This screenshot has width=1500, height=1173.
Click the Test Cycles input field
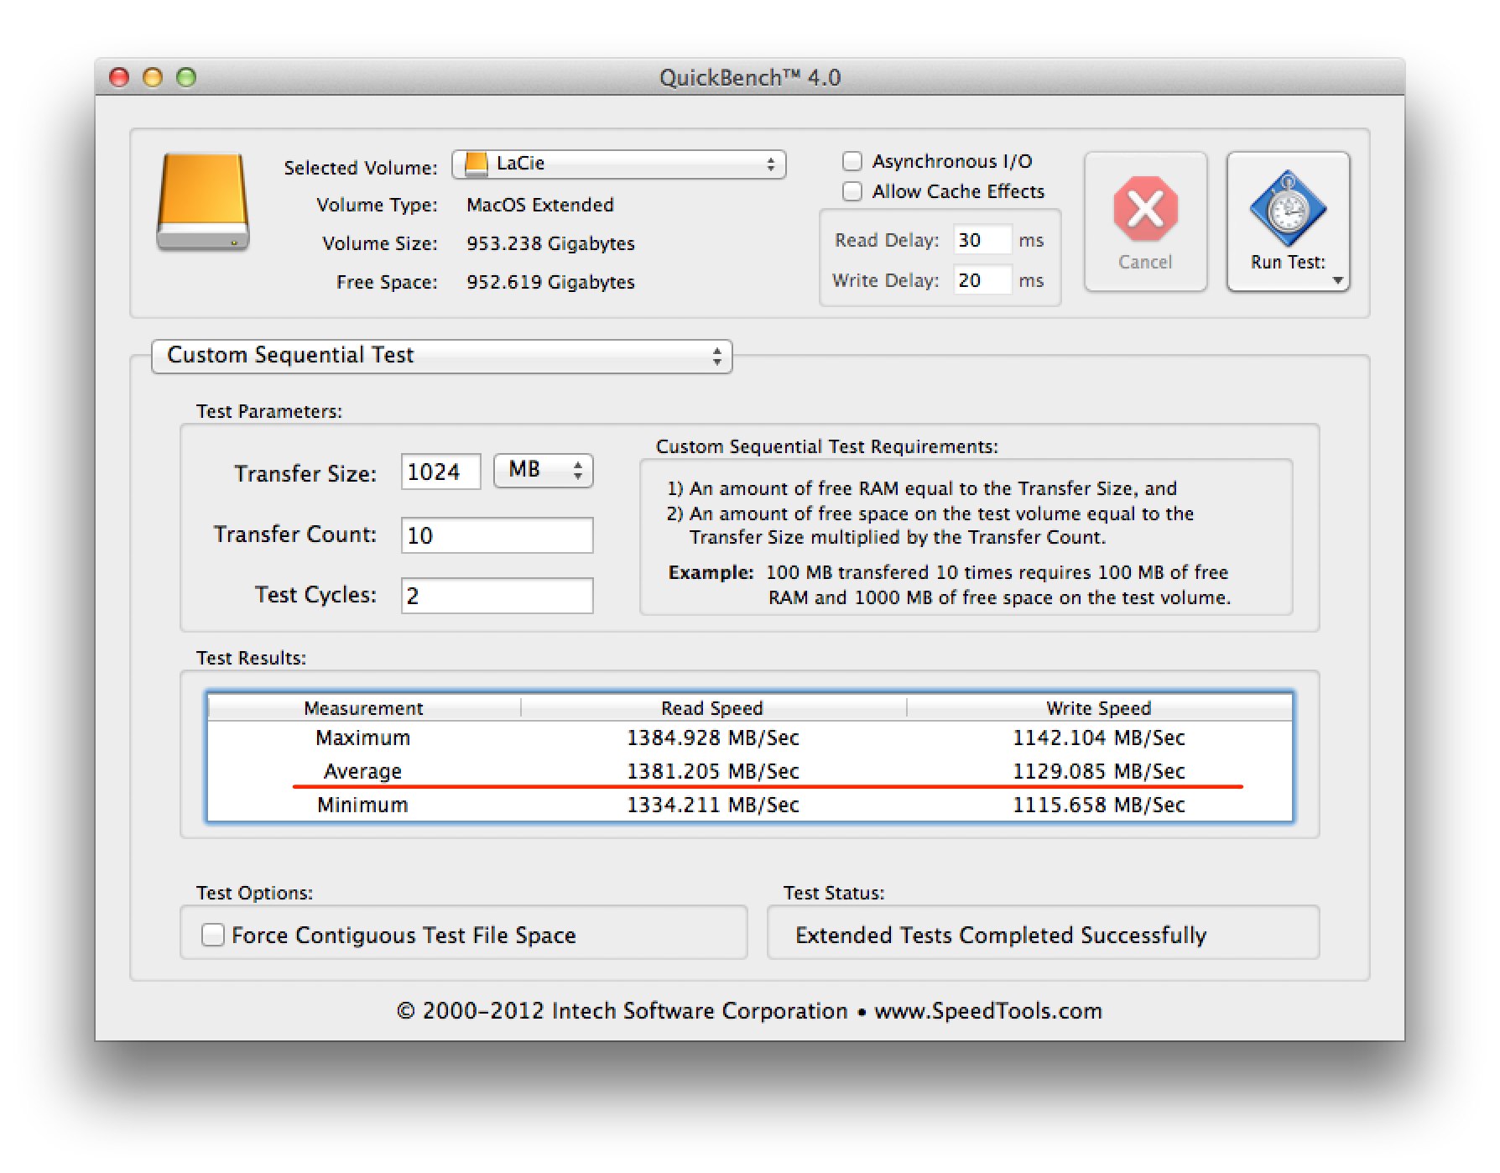click(497, 596)
